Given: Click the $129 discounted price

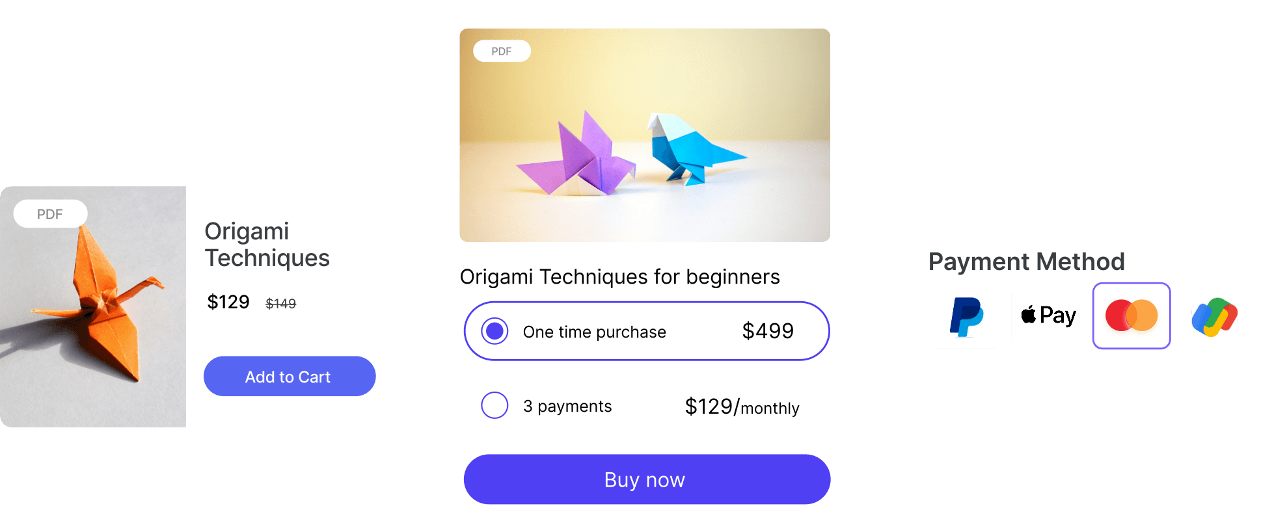Looking at the screenshot, I should [228, 302].
